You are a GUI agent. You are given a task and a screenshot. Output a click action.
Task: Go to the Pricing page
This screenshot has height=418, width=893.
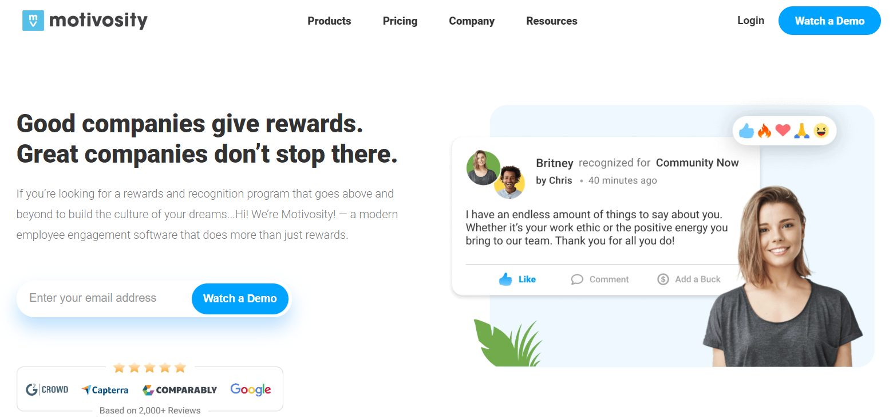[400, 21]
